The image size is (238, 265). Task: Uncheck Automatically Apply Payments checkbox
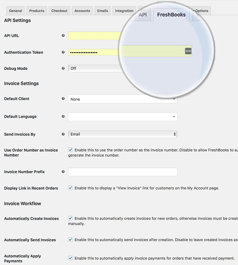70,258
